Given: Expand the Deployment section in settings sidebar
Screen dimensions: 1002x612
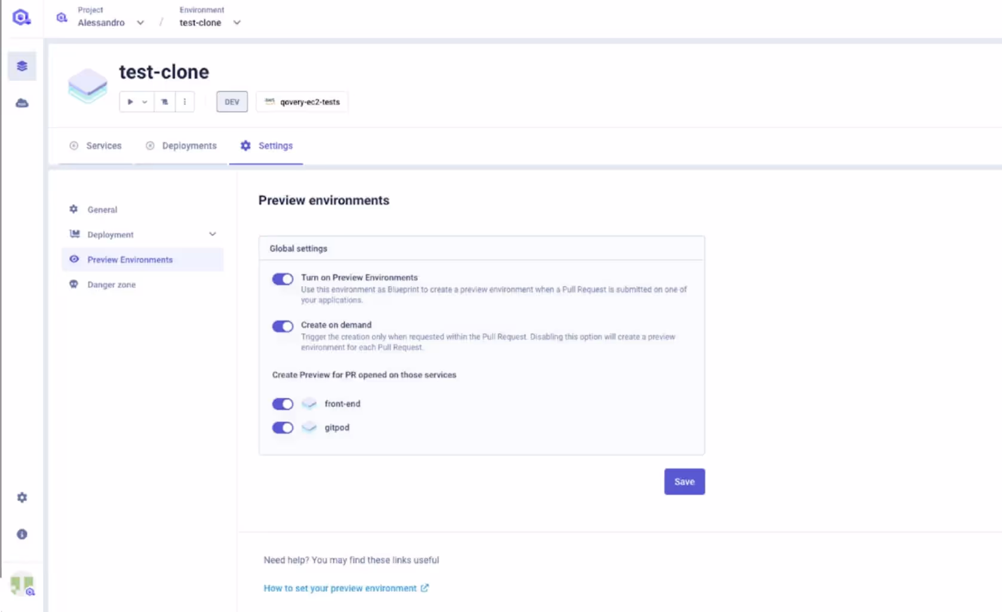Looking at the screenshot, I should [212, 234].
